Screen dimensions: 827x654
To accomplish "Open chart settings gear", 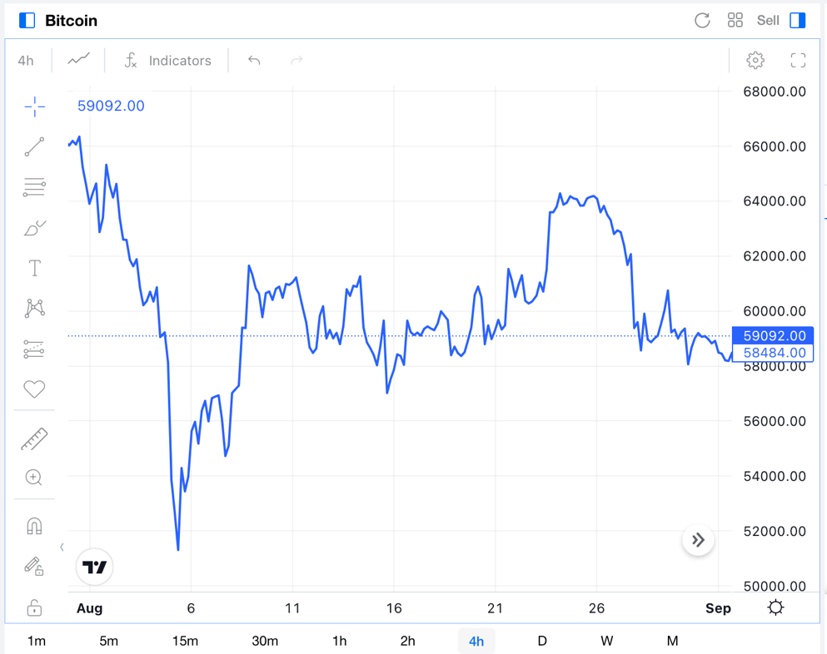I will coord(755,60).
